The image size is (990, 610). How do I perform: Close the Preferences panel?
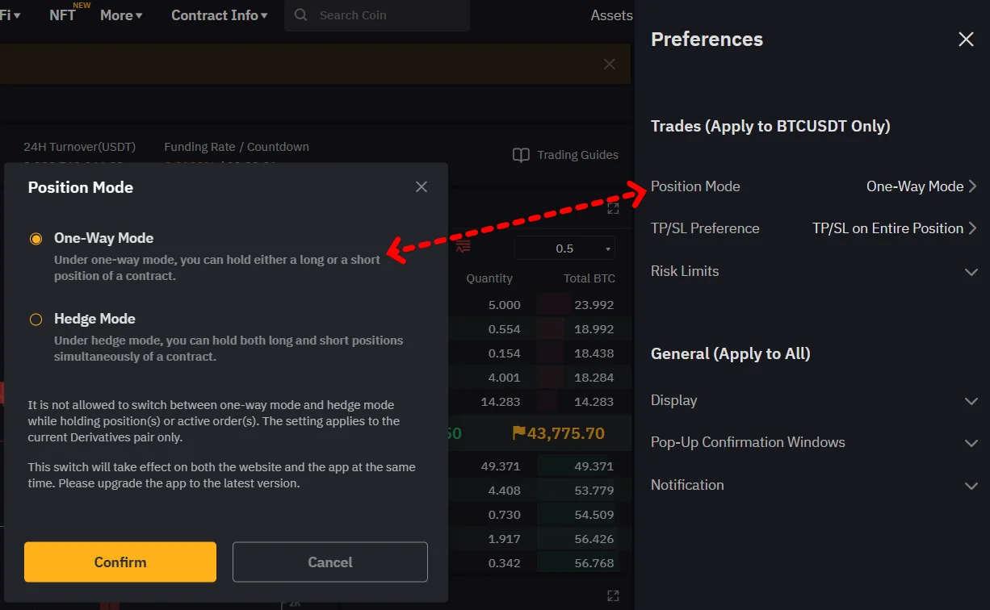(x=966, y=40)
